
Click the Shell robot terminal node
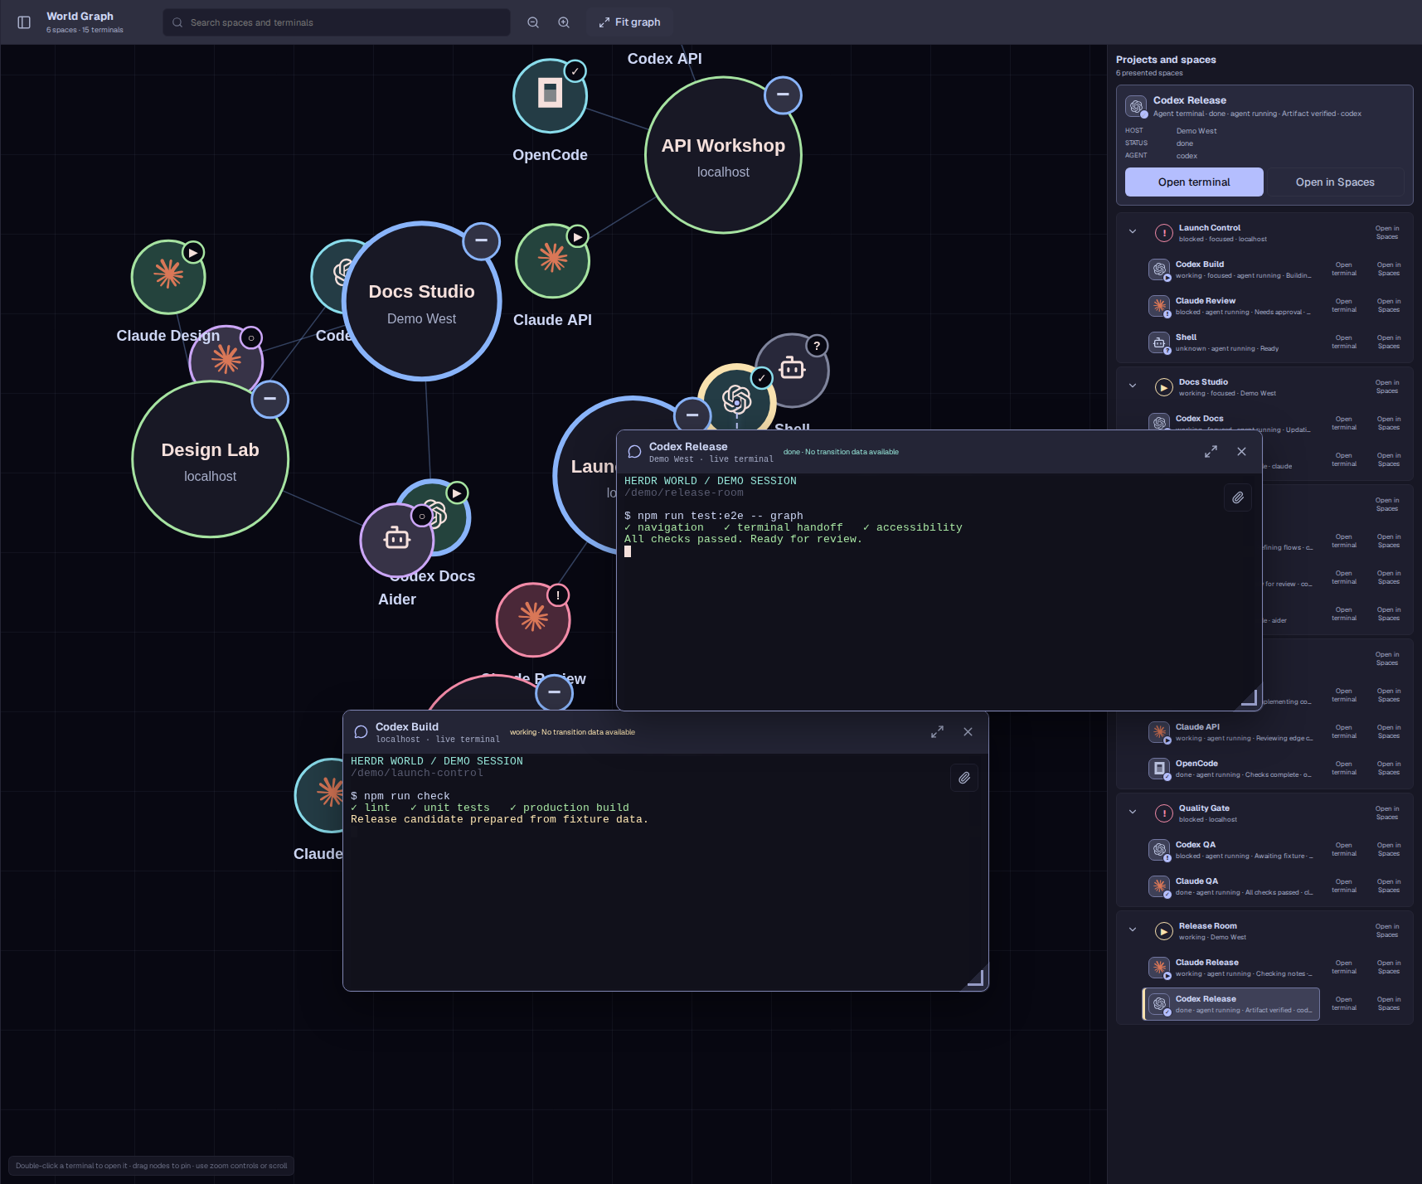point(792,370)
